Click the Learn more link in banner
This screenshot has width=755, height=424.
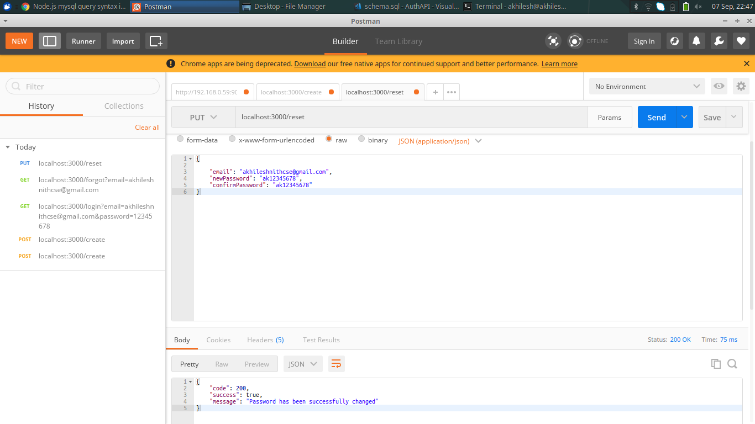[x=559, y=63]
